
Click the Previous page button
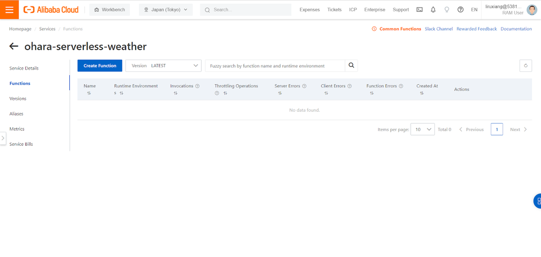[471, 130]
